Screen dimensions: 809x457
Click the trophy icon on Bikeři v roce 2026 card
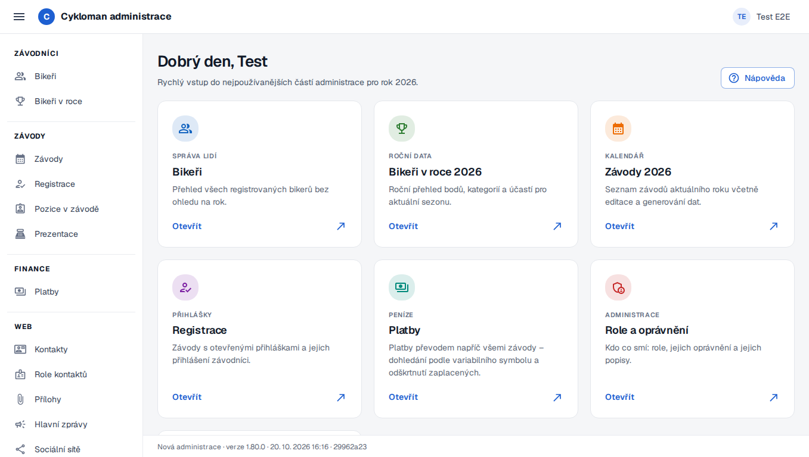click(x=402, y=129)
